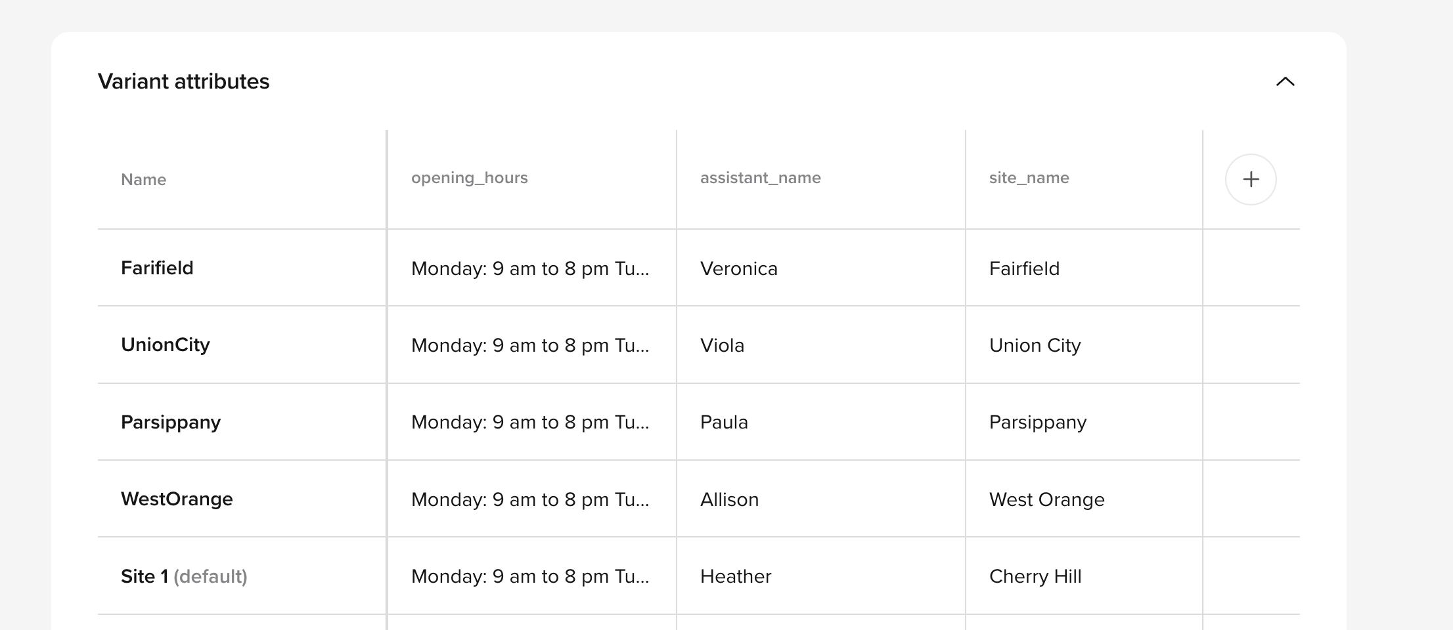1453x630 pixels.
Task: Edit the assistant name Paula cell
Action: point(724,422)
